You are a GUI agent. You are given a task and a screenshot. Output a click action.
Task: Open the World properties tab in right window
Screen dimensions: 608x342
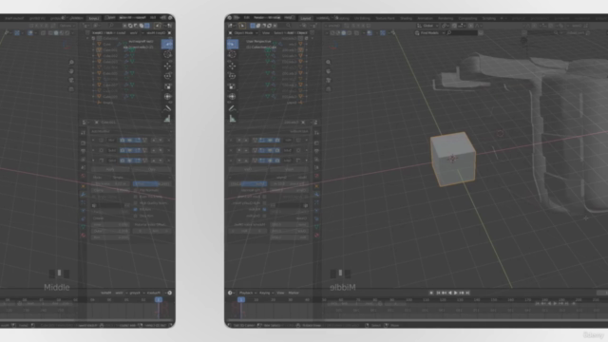(x=316, y=176)
